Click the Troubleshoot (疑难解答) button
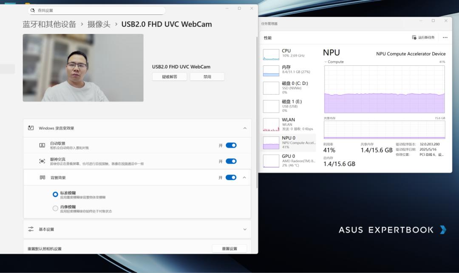The image size is (459, 273). [x=170, y=77]
